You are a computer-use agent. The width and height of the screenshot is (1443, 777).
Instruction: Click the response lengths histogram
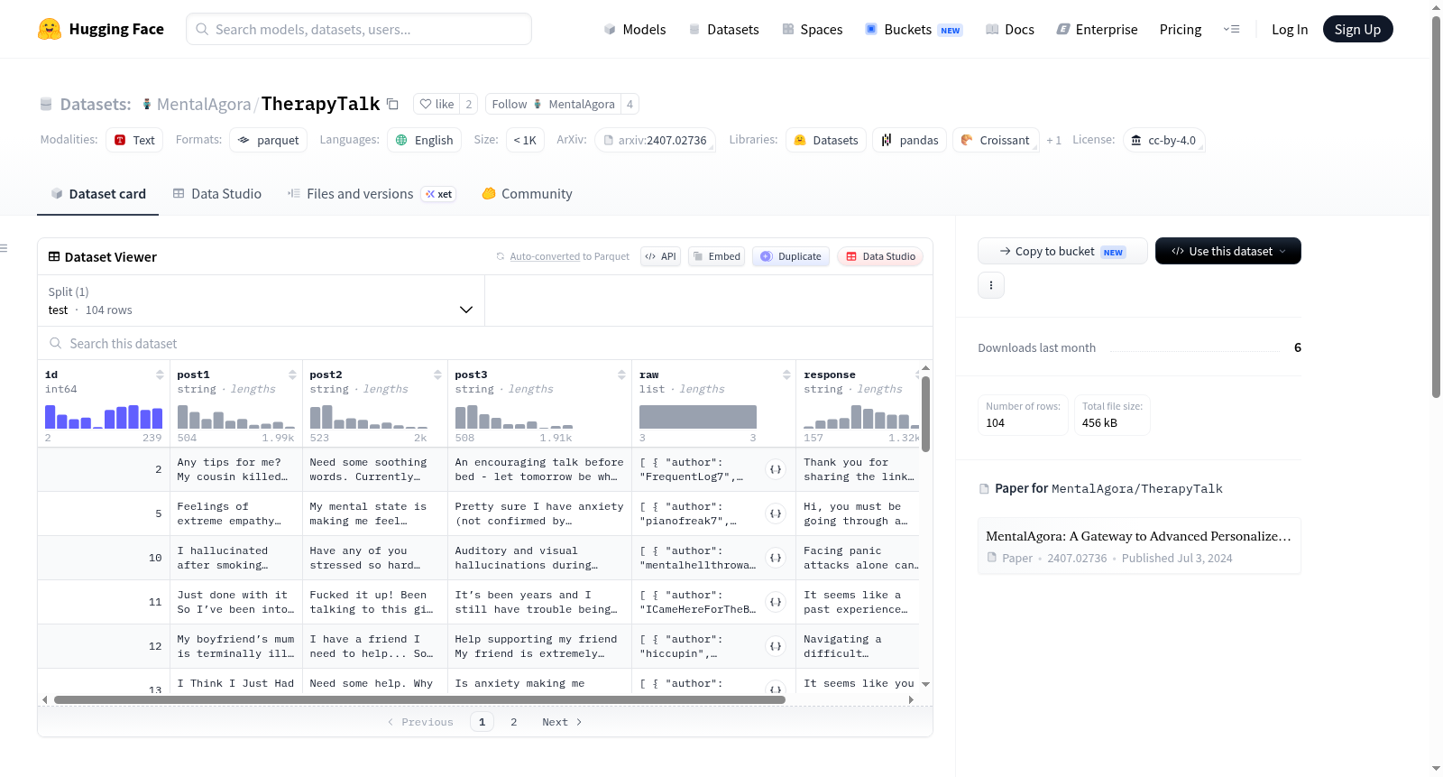coord(862,416)
